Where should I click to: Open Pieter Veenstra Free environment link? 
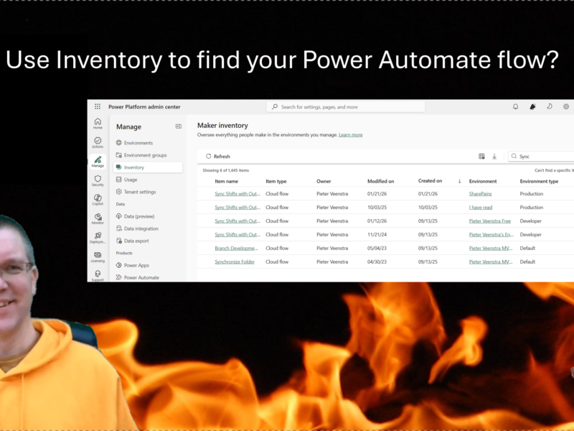pyautogui.click(x=490, y=221)
